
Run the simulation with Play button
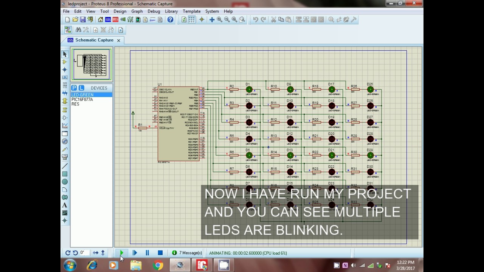pyautogui.click(x=121, y=253)
